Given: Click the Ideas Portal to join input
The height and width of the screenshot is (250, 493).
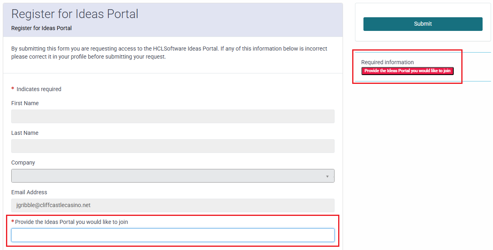Looking at the screenshot, I should [172, 235].
